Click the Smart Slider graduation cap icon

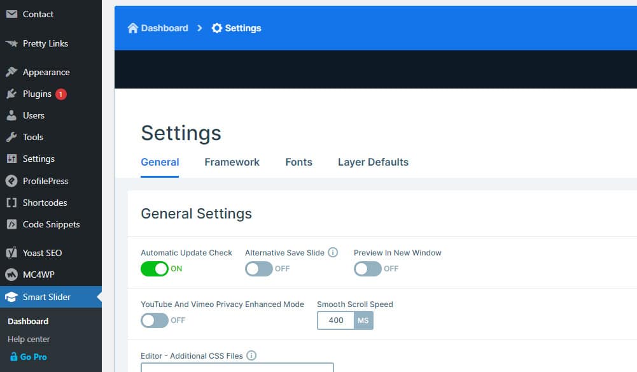point(11,297)
